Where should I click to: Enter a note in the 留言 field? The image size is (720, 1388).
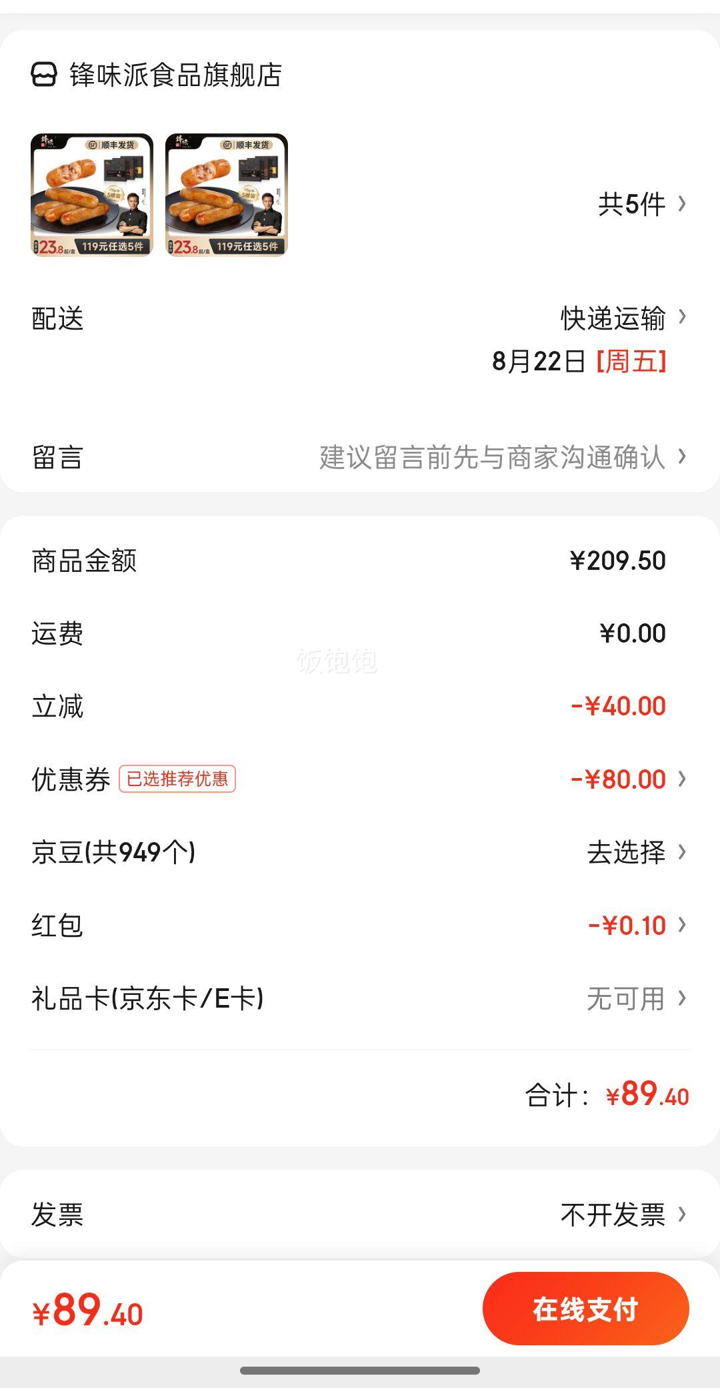(x=360, y=458)
